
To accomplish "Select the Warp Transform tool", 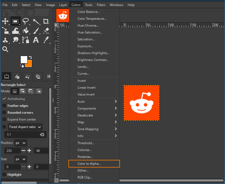I will point(15,31).
